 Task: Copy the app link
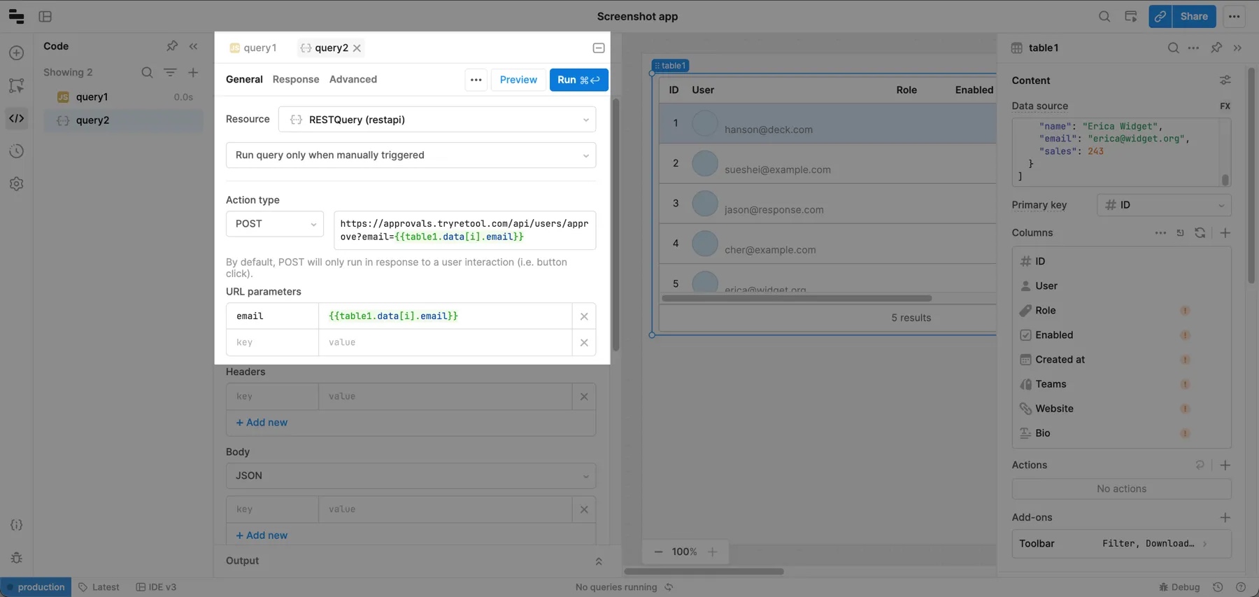coord(1160,16)
